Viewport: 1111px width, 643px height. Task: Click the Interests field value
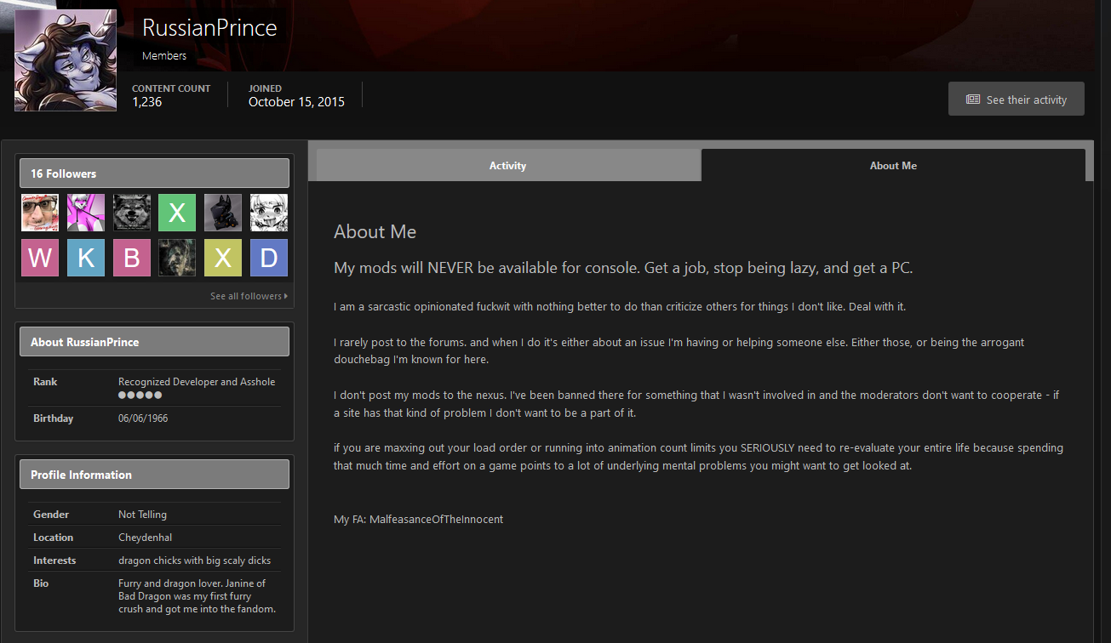194,560
